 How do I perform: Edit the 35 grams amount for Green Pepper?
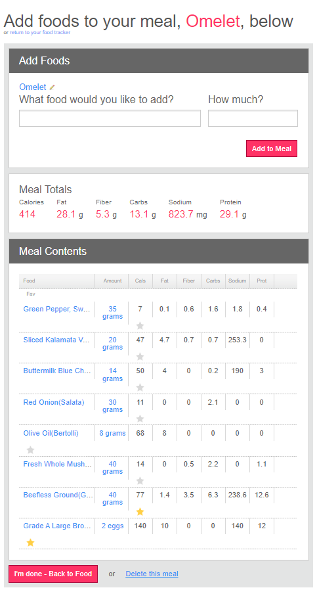tap(112, 313)
